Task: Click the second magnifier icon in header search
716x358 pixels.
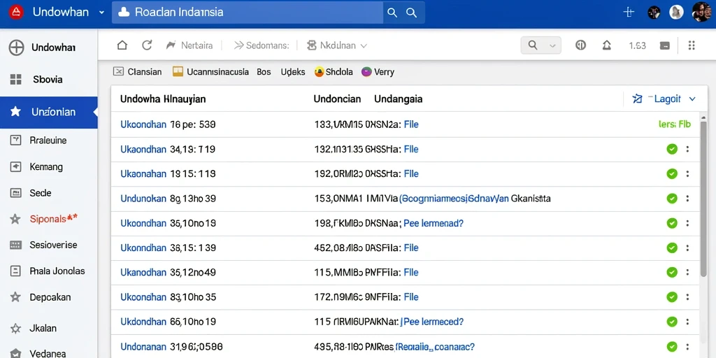Action: click(411, 13)
